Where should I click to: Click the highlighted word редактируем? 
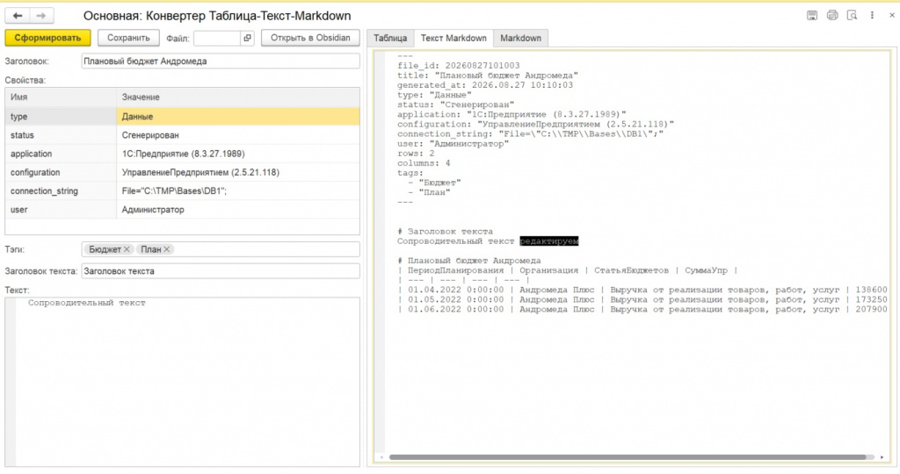pos(549,241)
